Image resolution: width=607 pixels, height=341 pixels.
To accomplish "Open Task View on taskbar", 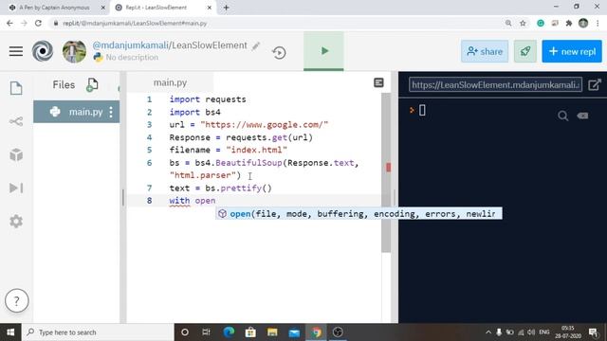I will [x=207, y=332].
